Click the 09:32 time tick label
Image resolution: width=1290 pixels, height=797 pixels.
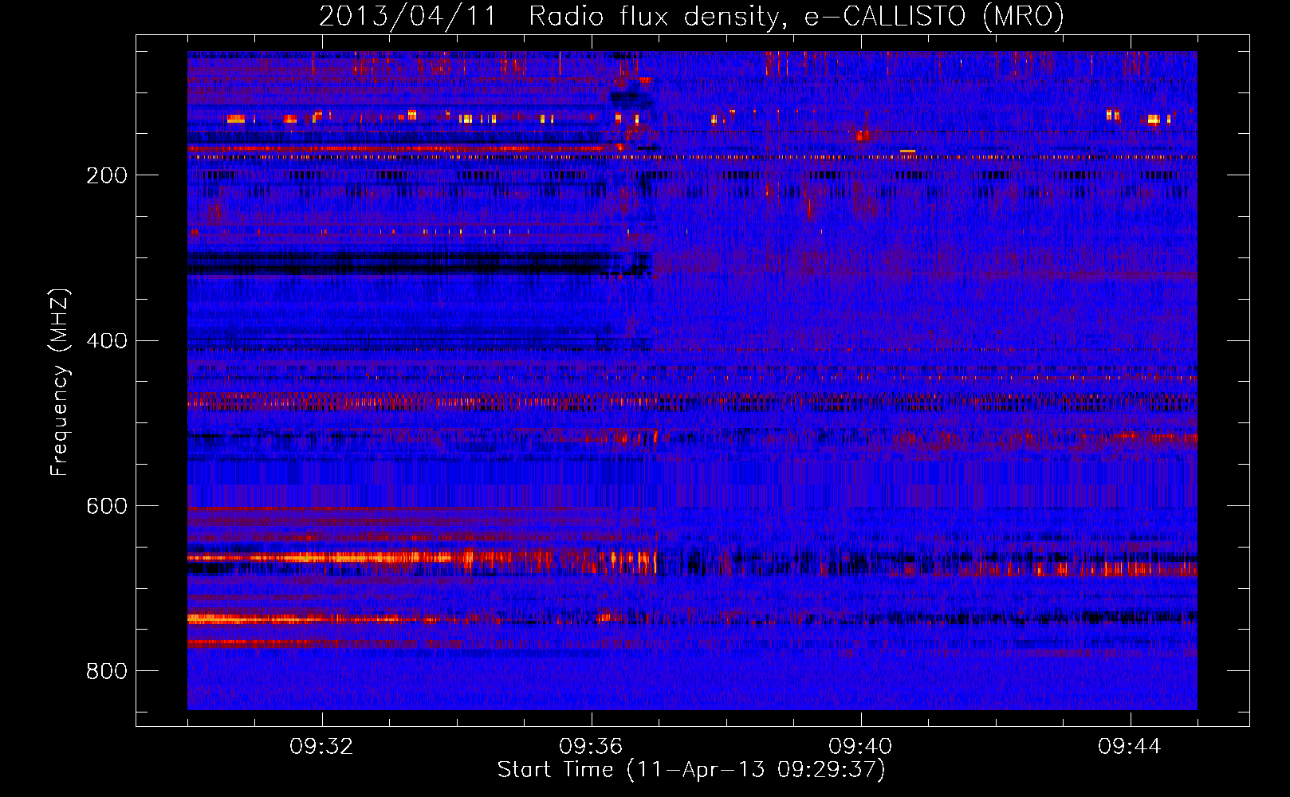[x=321, y=747]
